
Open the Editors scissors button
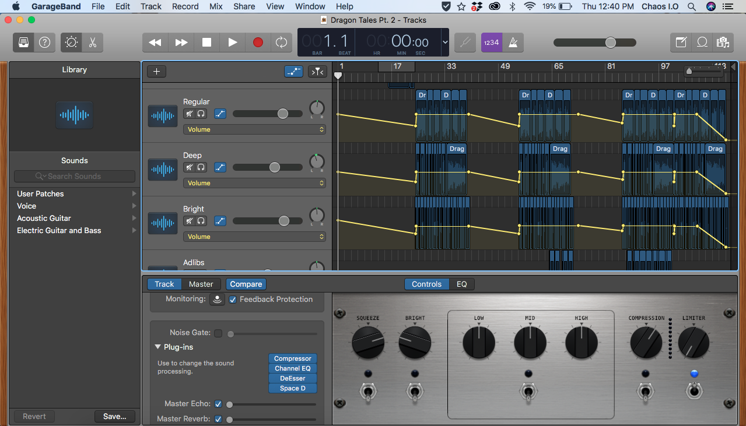pos(93,43)
